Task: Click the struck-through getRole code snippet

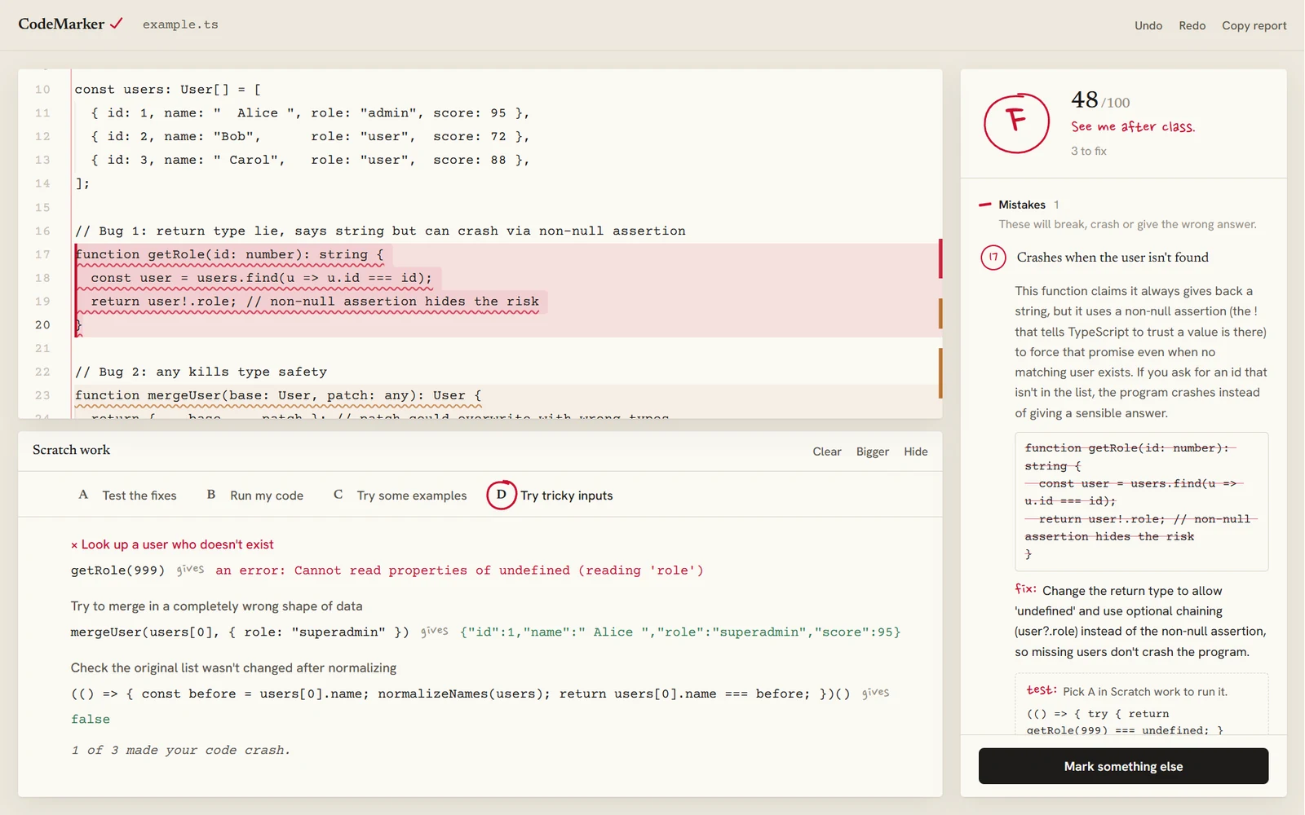Action: (x=1141, y=501)
